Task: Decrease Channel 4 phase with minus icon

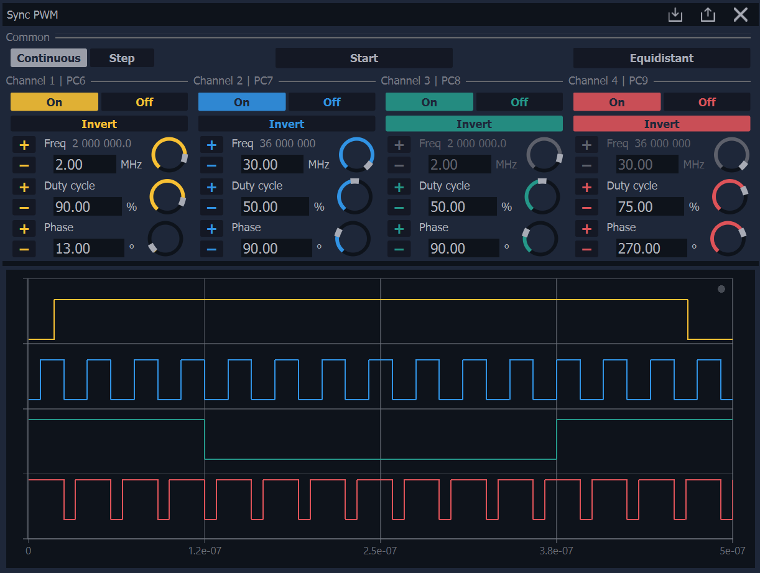Action: [586, 250]
